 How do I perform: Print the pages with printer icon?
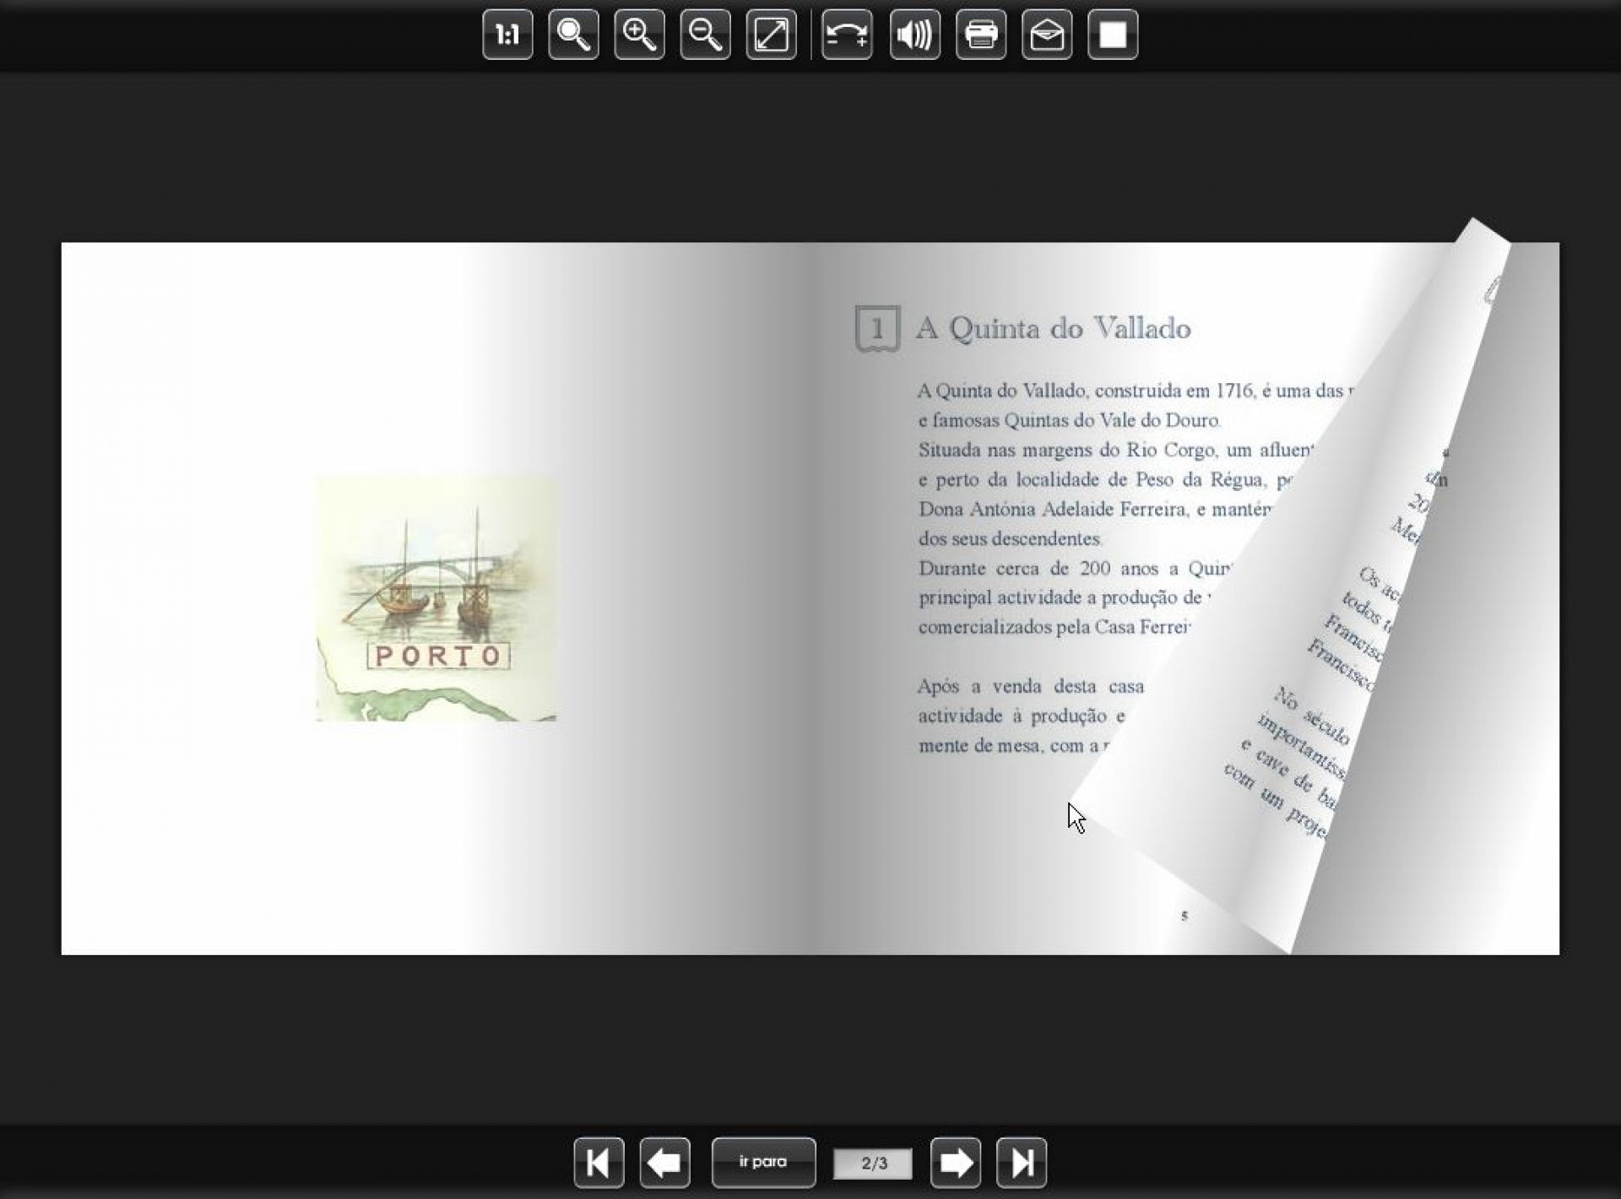coord(981,35)
